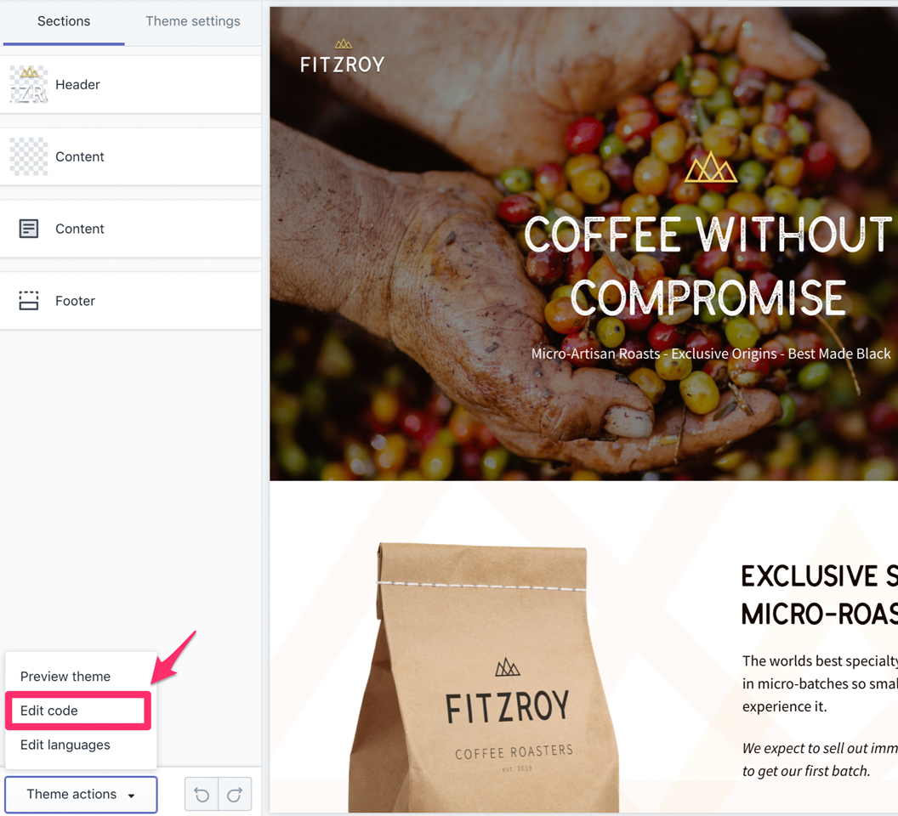
Task: Click the Theme actions caret arrow
Action: click(131, 796)
